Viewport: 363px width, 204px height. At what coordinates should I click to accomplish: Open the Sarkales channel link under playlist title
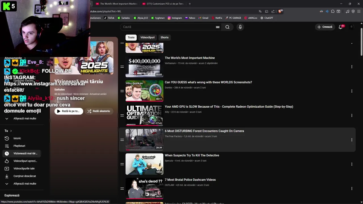pyautogui.click(x=60, y=90)
